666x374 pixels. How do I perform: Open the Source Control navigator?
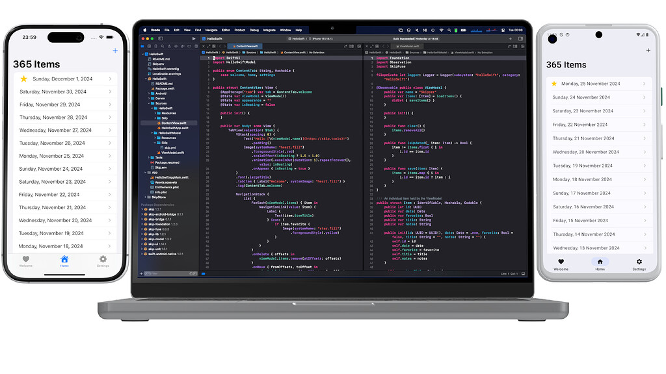(x=149, y=46)
